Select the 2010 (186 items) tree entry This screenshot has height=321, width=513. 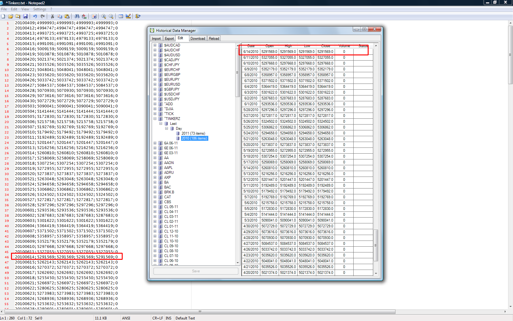195,138
